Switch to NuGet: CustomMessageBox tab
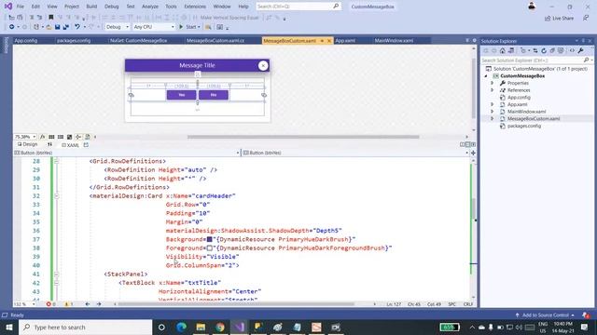 (139, 40)
